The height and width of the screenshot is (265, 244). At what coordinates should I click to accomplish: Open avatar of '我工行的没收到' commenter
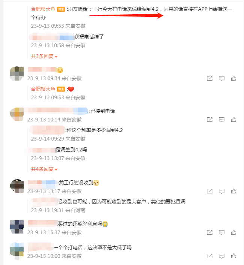(17, 186)
